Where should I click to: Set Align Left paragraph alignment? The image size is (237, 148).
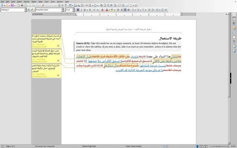click(x=118, y=10)
